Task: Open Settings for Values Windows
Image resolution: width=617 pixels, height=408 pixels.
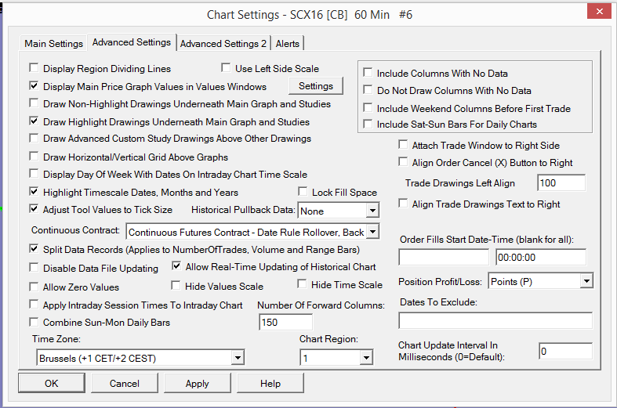Action: point(316,85)
